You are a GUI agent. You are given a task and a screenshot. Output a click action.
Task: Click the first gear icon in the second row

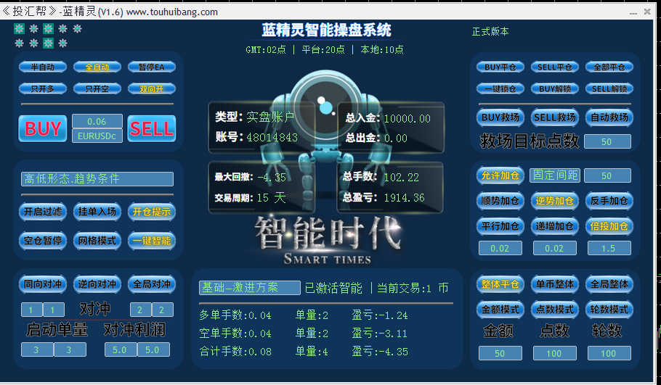pyautogui.click(x=19, y=43)
